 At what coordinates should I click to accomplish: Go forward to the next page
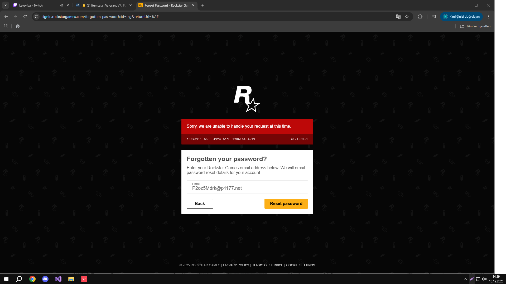16,17
